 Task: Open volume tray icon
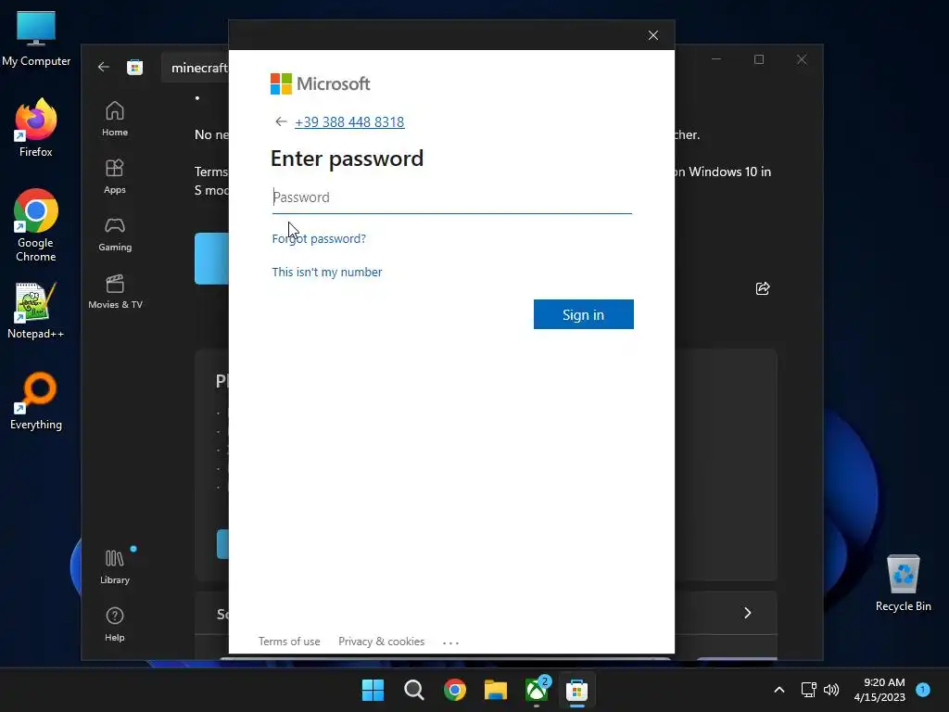click(831, 690)
